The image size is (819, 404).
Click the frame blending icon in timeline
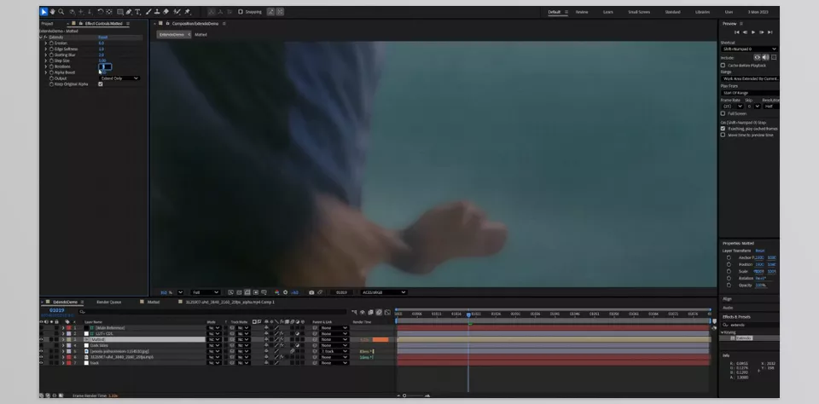tap(370, 313)
